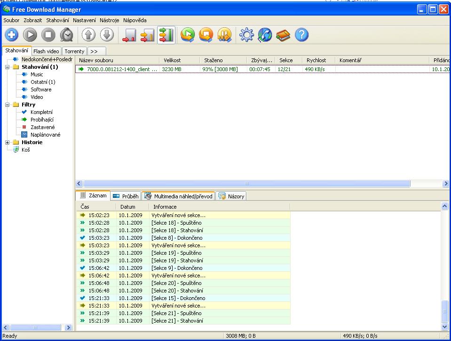Open the Nastavení menu
The width and height of the screenshot is (451, 341).
point(84,20)
